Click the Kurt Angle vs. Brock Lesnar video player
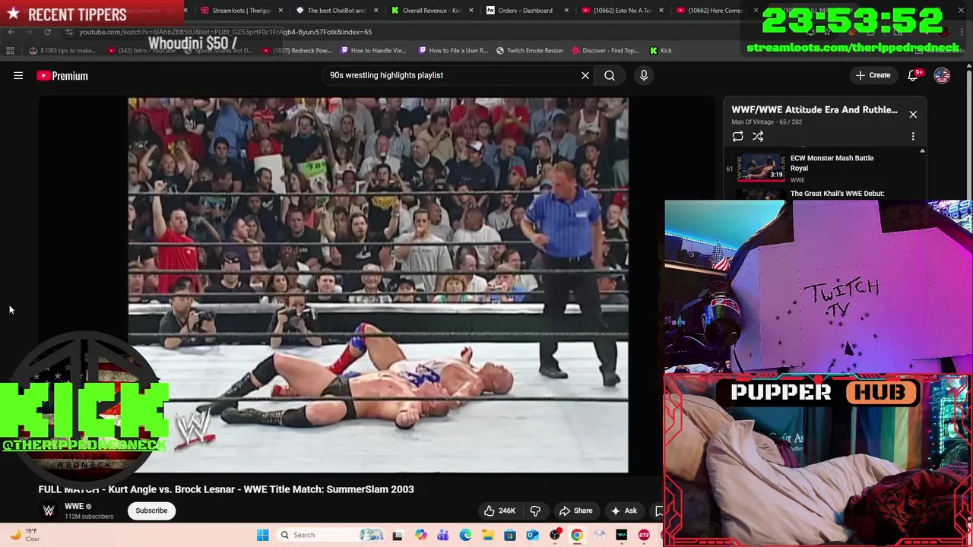The image size is (973, 547). (x=378, y=285)
